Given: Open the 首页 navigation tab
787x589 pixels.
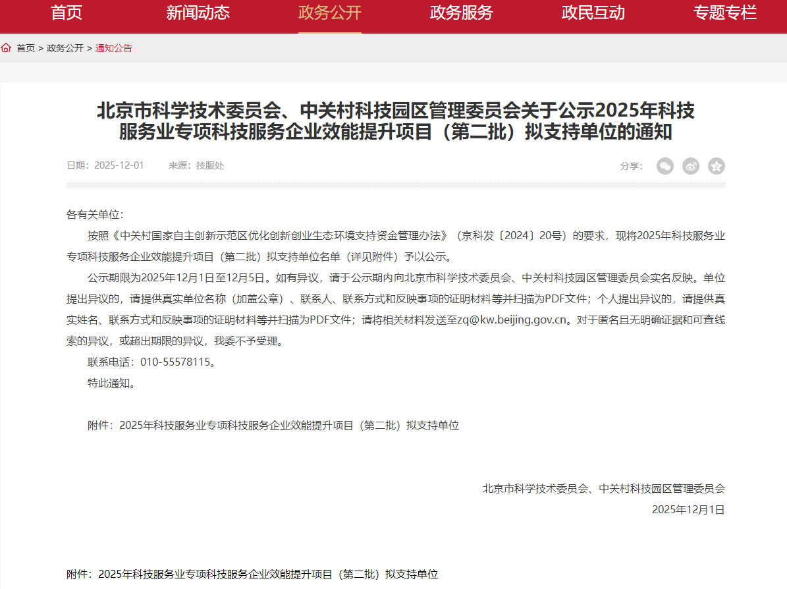Looking at the screenshot, I should [67, 13].
